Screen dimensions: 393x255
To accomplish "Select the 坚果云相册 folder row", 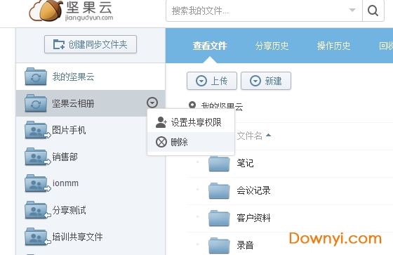I will tap(91, 103).
